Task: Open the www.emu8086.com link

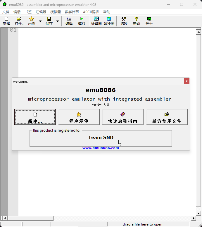Action: pyautogui.click(x=101, y=148)
